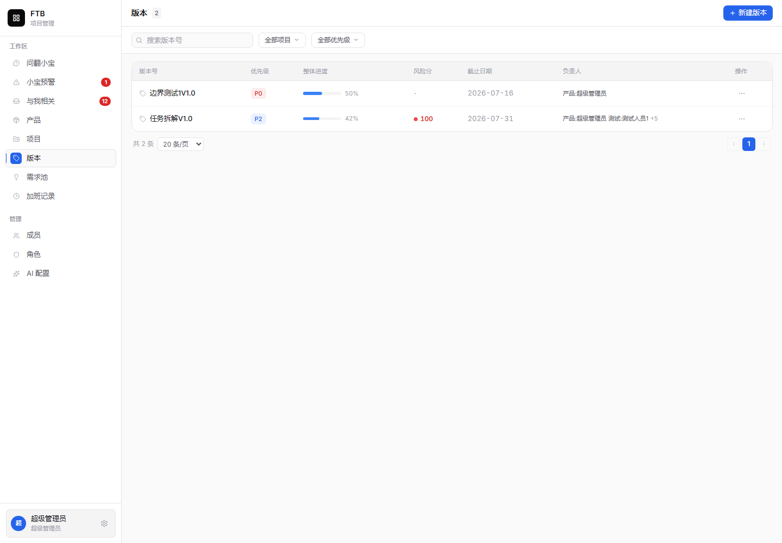
Task: Click the 角色 shield icon
Action: [x=16, y=255]
